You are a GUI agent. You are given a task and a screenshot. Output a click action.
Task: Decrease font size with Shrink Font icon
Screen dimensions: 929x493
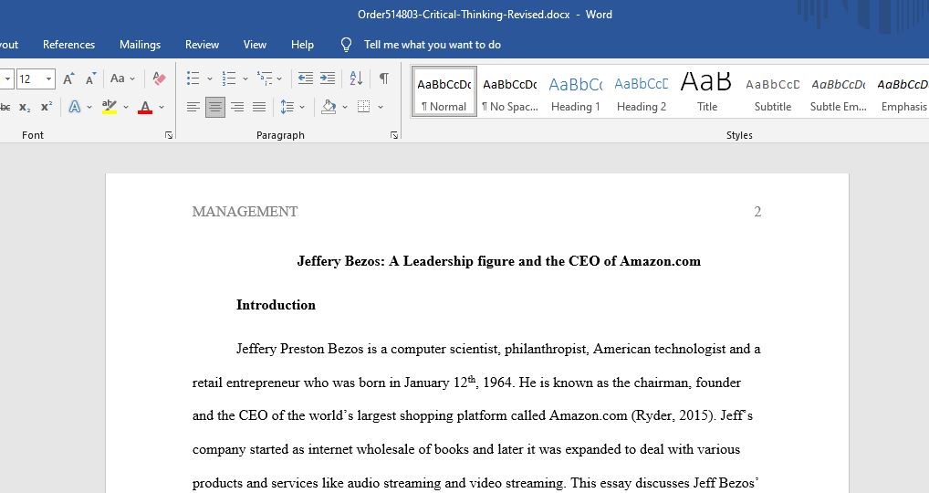90,79
